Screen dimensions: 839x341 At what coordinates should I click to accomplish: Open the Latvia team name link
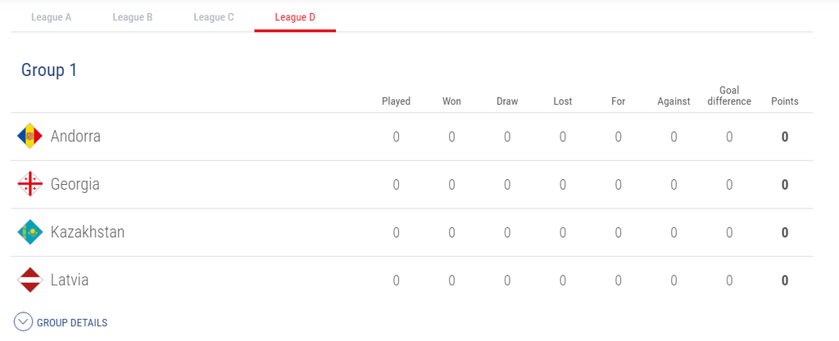69,280
